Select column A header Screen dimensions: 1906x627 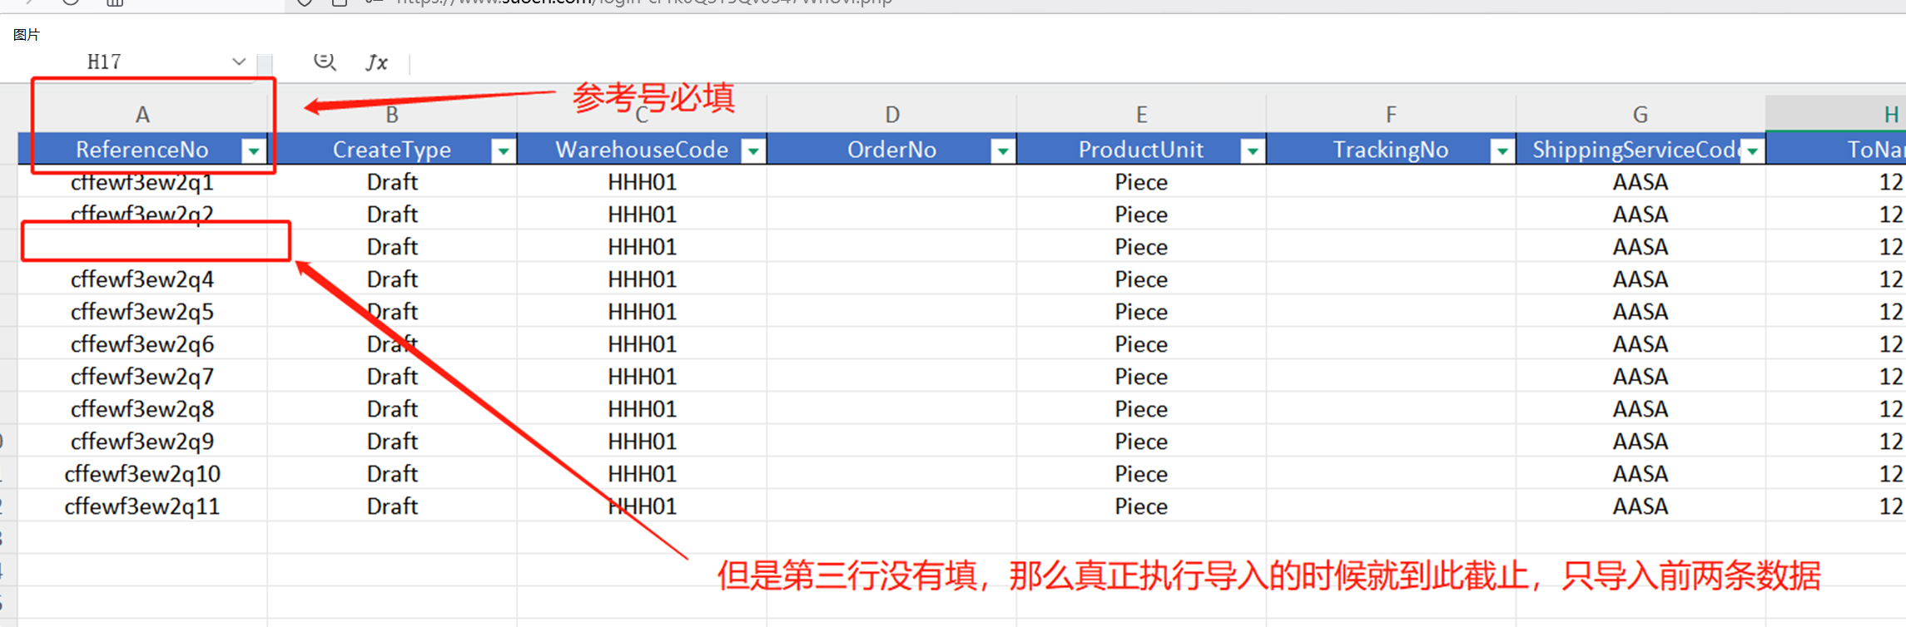[142, 114]
